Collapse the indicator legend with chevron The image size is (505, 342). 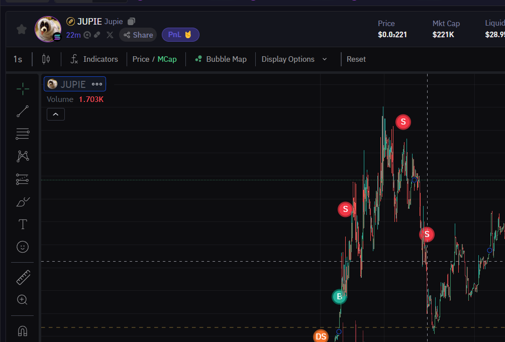tap(56, 115)
